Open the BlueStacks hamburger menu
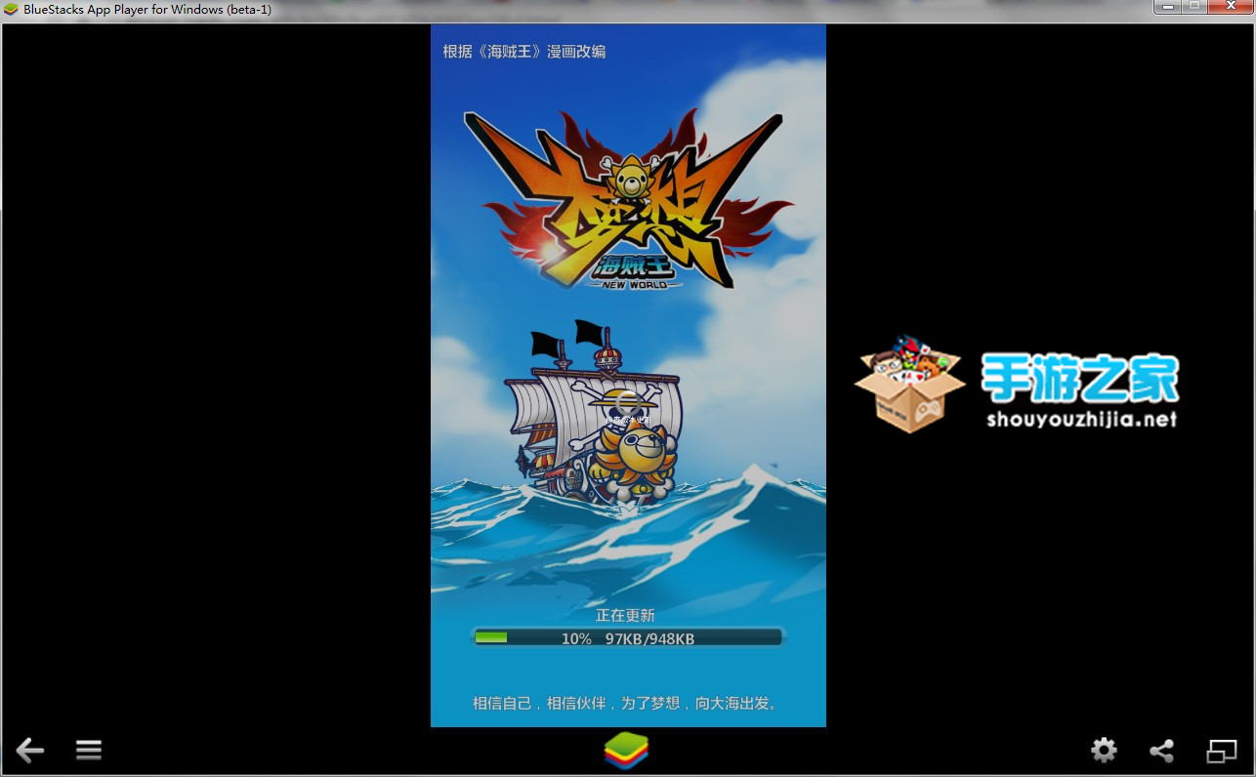Viewport: 1256px width, 777px height. [89, 750]
